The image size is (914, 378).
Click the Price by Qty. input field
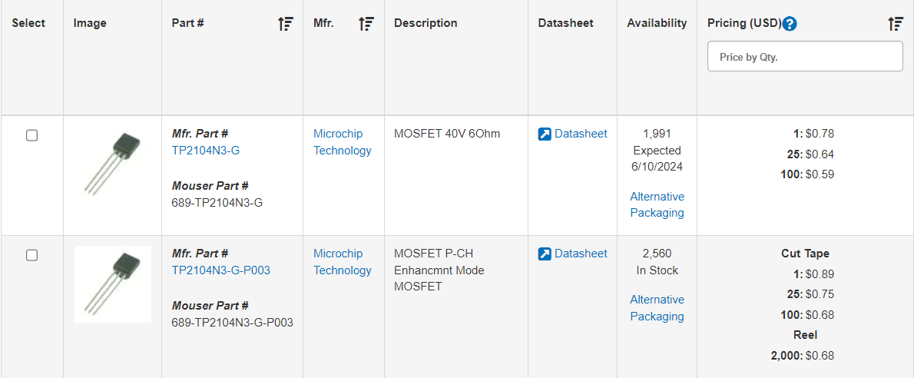point(805,57)
